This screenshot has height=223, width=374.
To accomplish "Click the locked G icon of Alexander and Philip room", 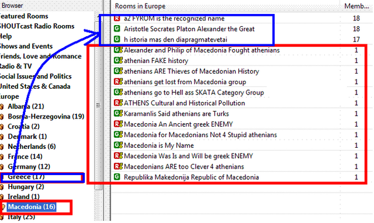I will (x=118, y=50).
